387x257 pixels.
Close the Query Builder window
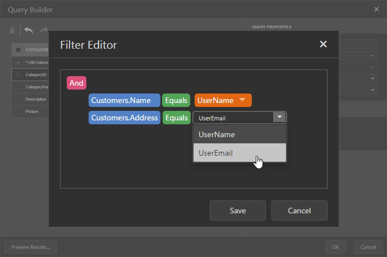click(x=376, y=10)
